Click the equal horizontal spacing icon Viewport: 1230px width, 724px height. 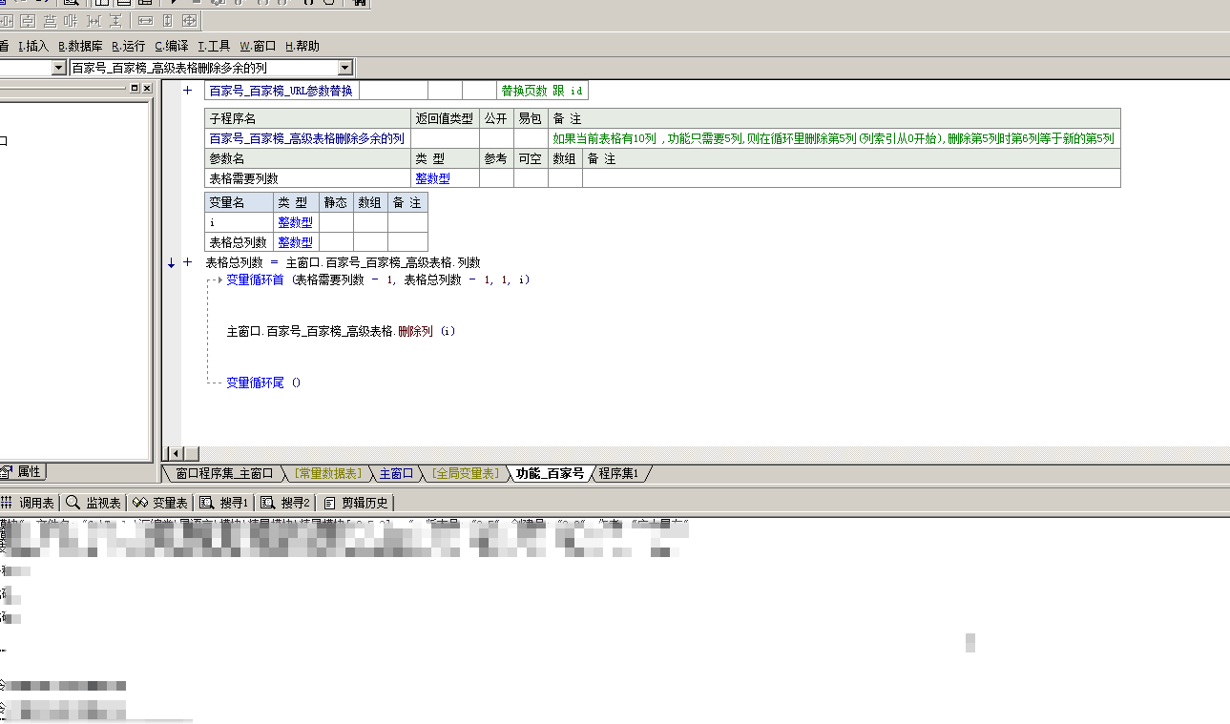94,20
